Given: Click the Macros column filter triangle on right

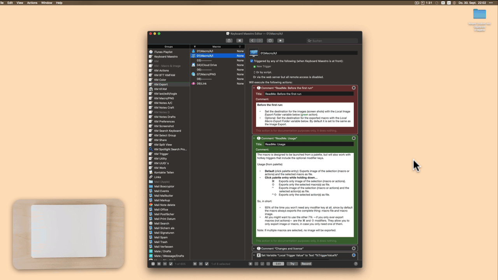Looking at the screenshot, I should point(240,47).
